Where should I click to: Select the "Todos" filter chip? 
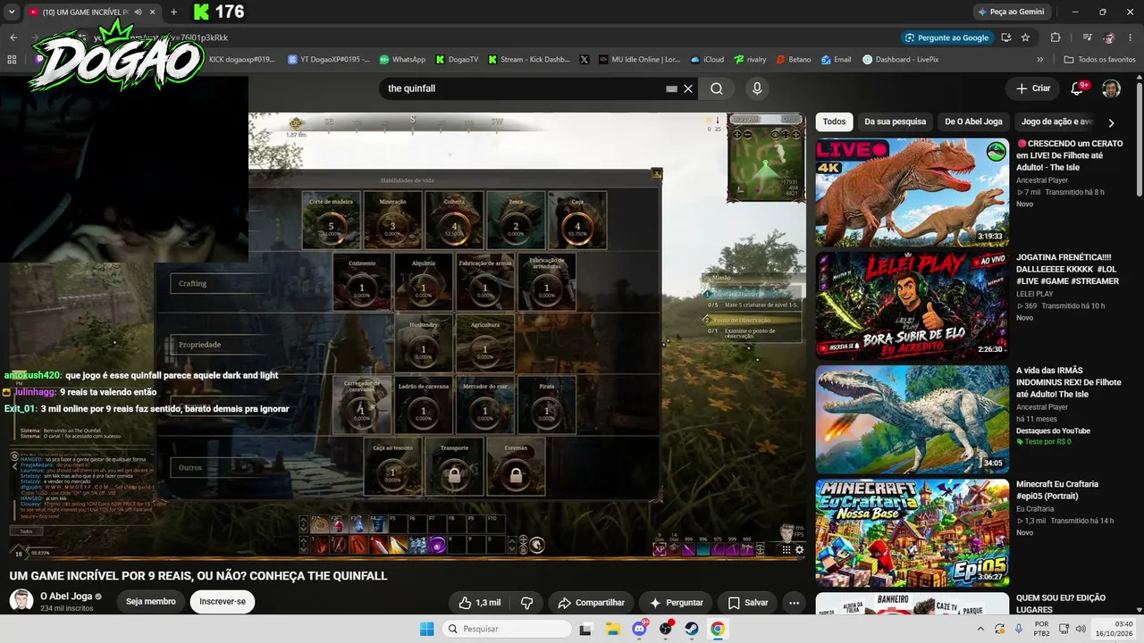(834, 122)
